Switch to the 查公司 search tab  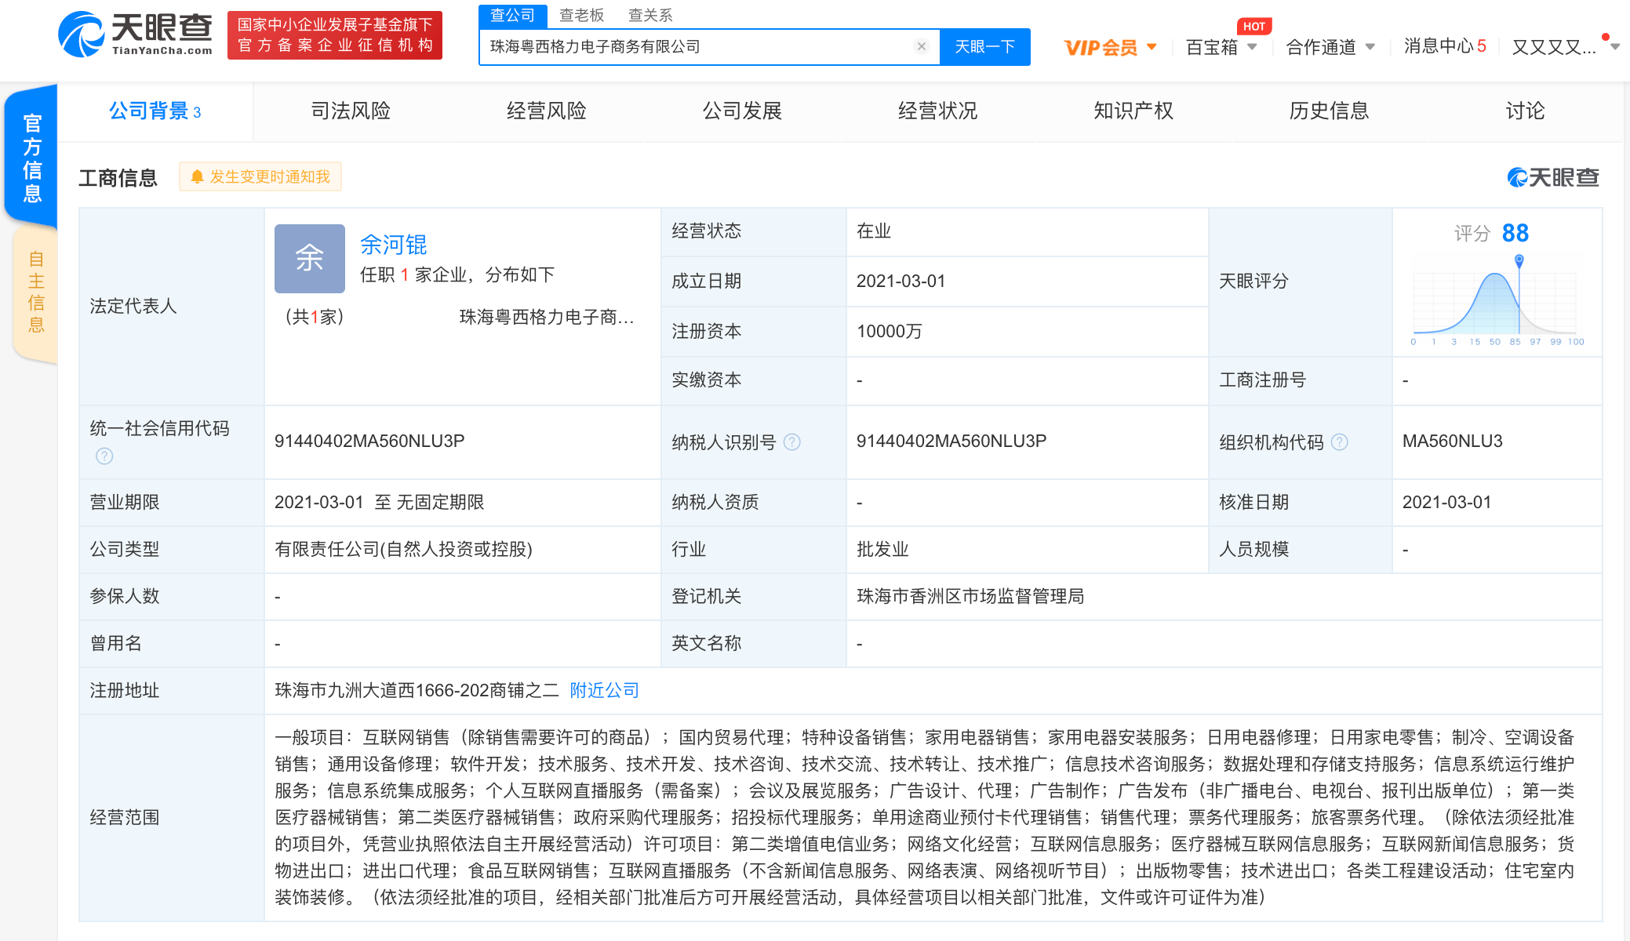[x=512, y=15]
